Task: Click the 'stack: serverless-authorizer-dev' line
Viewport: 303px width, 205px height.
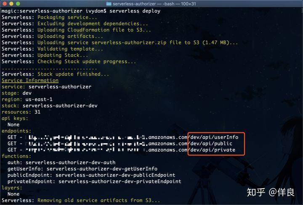Action: [x=50, y=106]
